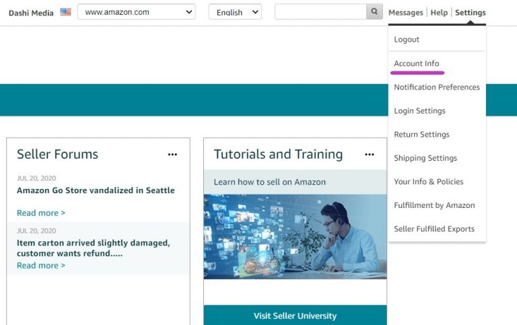Open Shipping Settings from the menu

coord(425,158)
